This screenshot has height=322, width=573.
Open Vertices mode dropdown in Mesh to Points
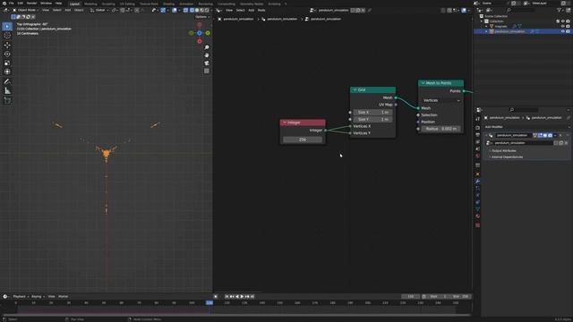click(x=441, y=100)
